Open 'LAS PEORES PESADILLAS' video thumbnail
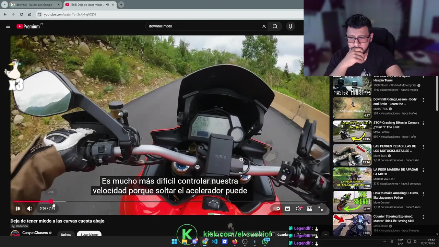Screen dimensions: 439x247 [x=352, y=155]
